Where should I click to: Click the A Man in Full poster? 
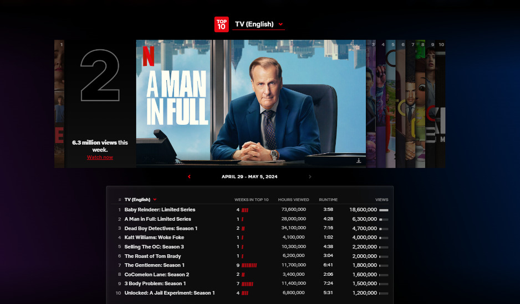tap(251, 103)
